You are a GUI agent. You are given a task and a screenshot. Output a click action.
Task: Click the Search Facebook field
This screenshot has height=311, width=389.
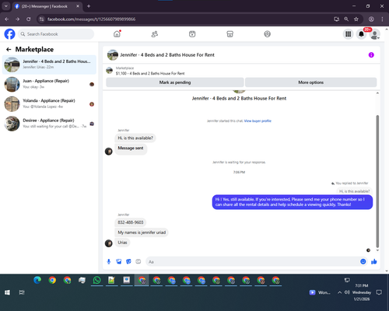tap(56, 34)
